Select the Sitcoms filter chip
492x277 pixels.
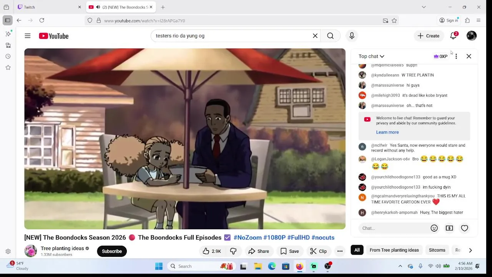[437, 250]
